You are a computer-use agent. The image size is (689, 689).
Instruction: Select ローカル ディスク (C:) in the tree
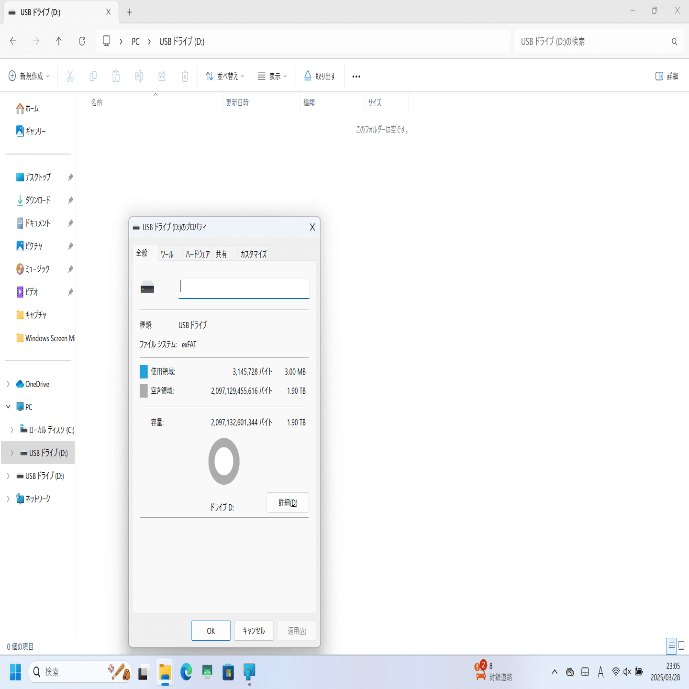[47, 430]
